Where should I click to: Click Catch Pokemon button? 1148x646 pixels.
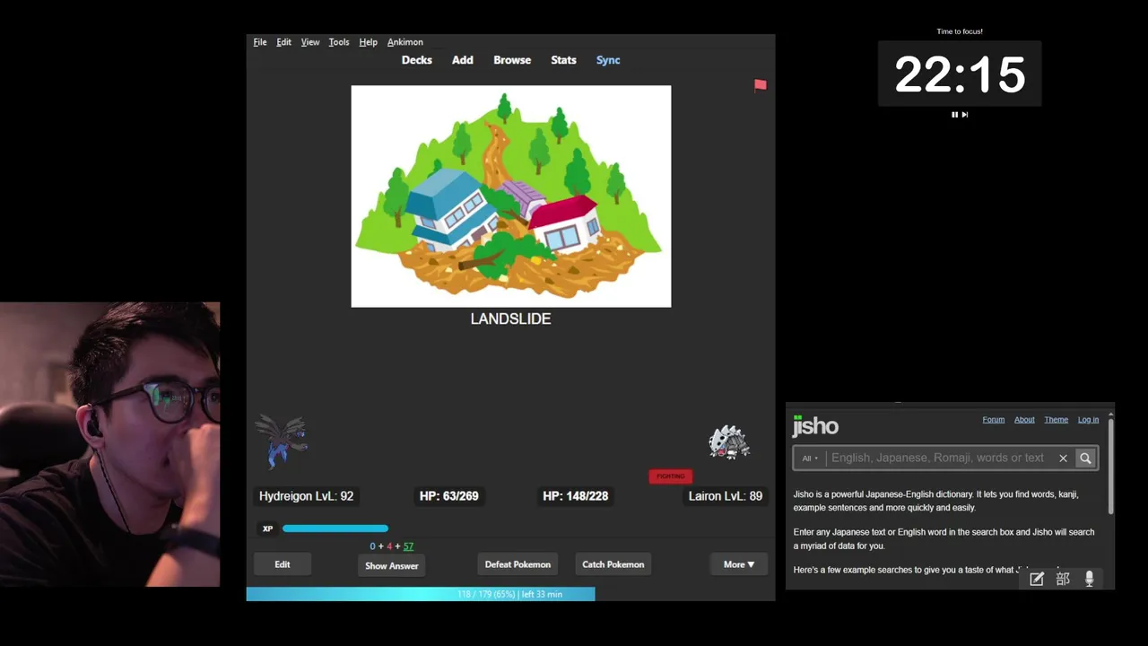click(613, 564)
